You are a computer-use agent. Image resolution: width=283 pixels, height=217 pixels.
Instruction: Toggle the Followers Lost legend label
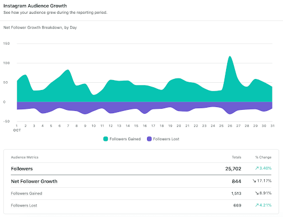[x=166, y=139]
